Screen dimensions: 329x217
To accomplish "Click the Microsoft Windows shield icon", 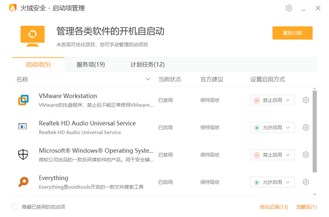I will 23,154.
